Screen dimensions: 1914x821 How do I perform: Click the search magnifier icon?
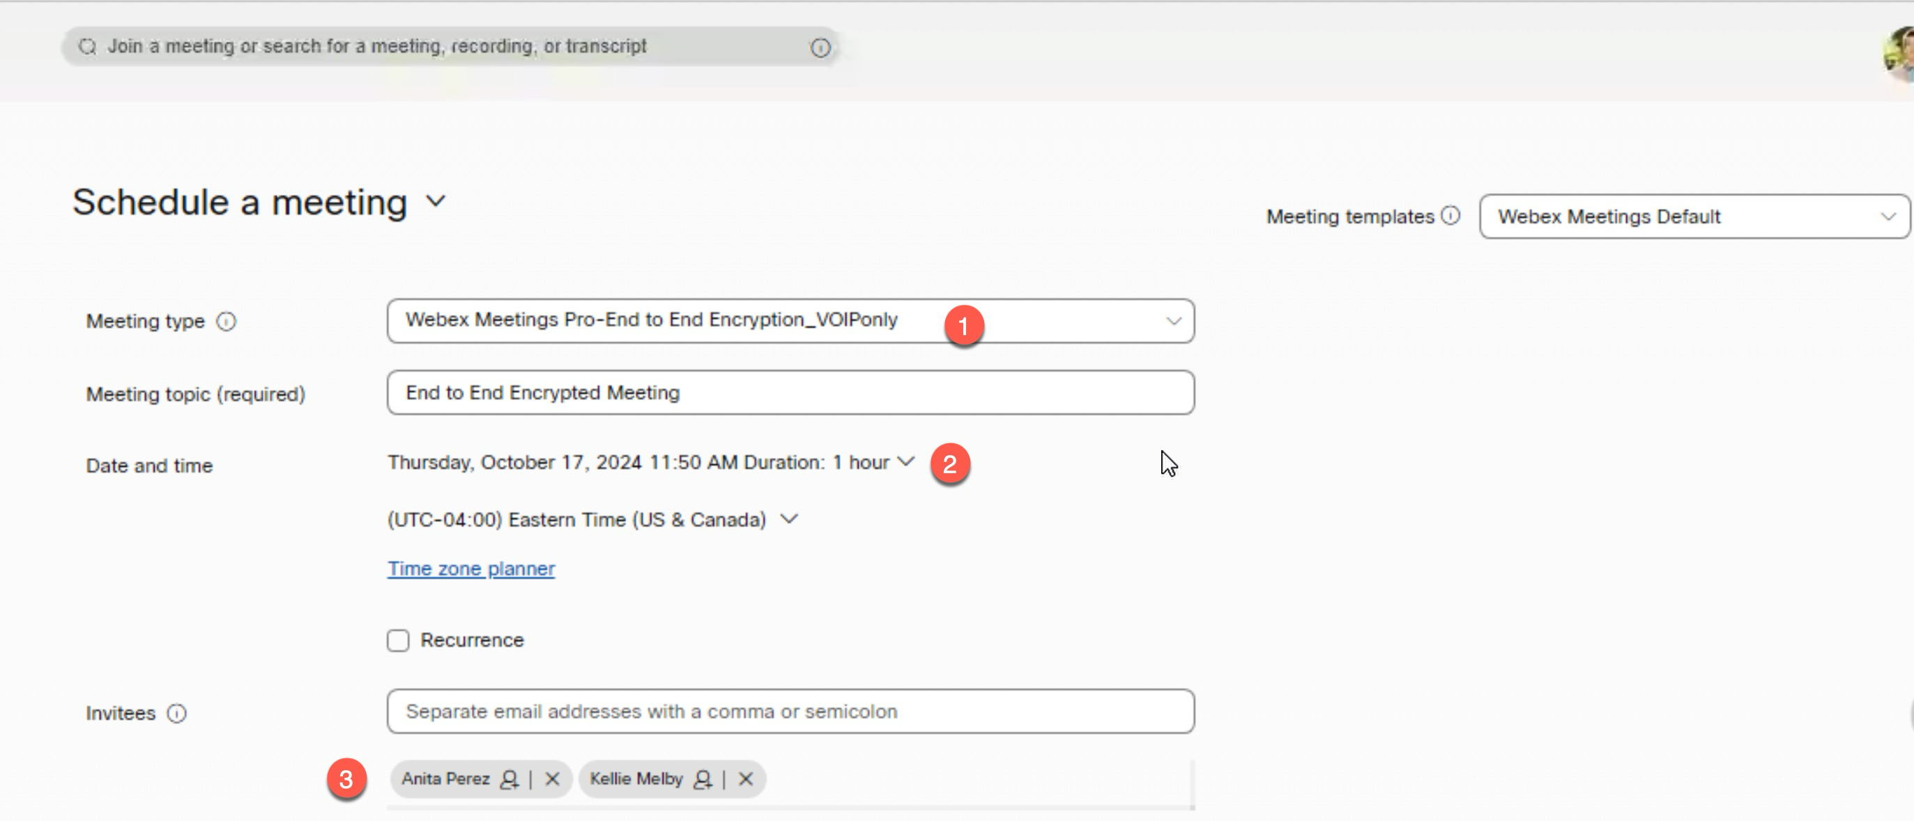pos(88,46)
